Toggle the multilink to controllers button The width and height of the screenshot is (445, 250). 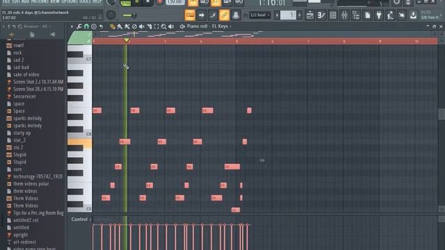pyautogui.click(x=236, y=15)
